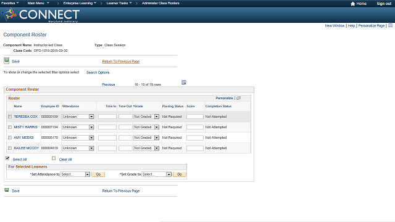Viewport: 395px width, 222px height.
Task: Open Attendance dropdown for MISTY HARRIS
Action: point(78,127)
